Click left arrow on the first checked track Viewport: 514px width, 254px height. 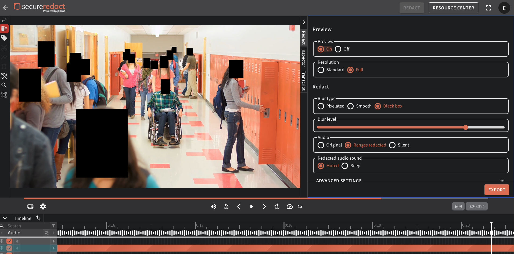pos(17,241)
